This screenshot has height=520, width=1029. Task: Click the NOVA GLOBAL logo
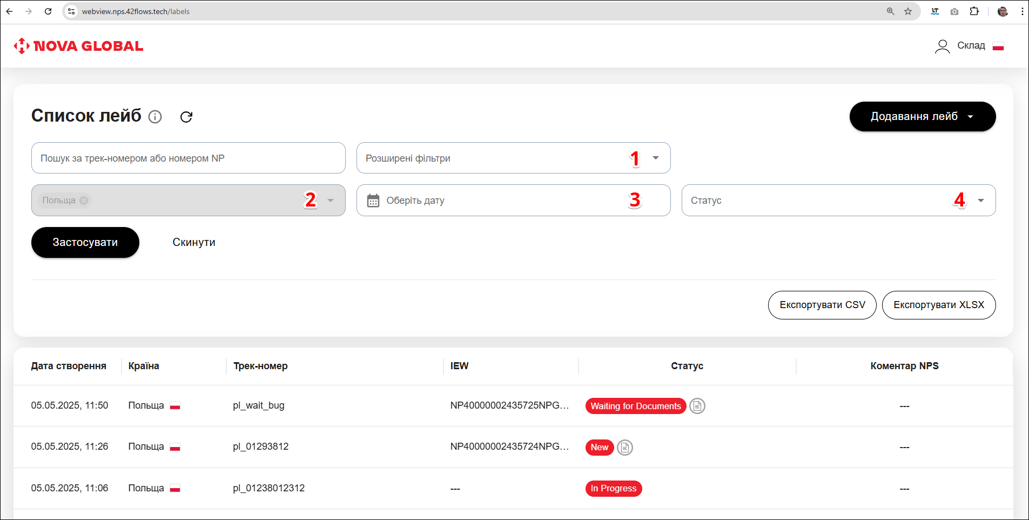(x=79, y=46)
